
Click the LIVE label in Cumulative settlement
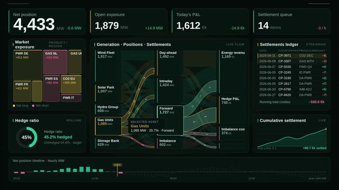point(322,120)
